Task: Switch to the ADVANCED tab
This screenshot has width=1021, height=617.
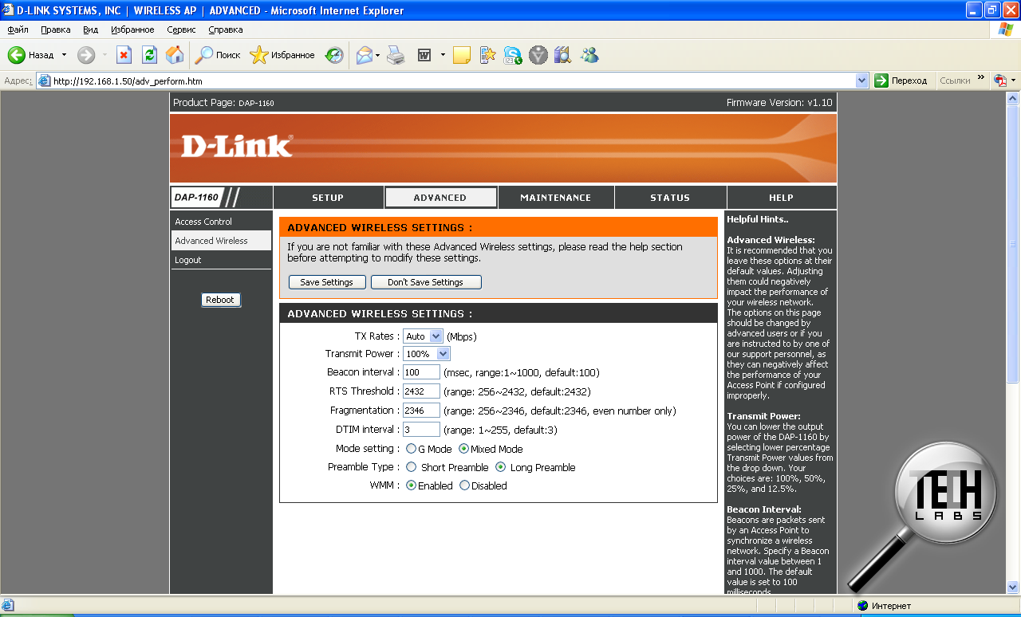Action: [440, 198]
